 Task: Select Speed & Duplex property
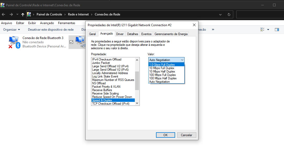pos(113,100)
